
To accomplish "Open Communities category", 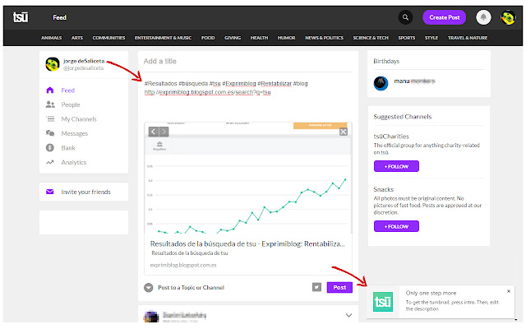I will (108, 38).
